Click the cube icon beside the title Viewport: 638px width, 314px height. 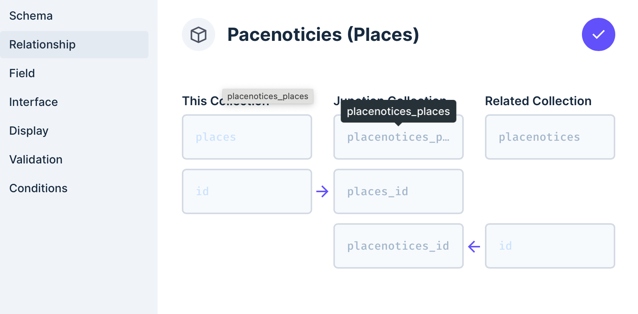[x=199, y=34]
